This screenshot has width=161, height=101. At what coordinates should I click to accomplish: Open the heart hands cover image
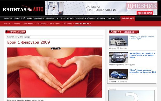pos(55,73)
